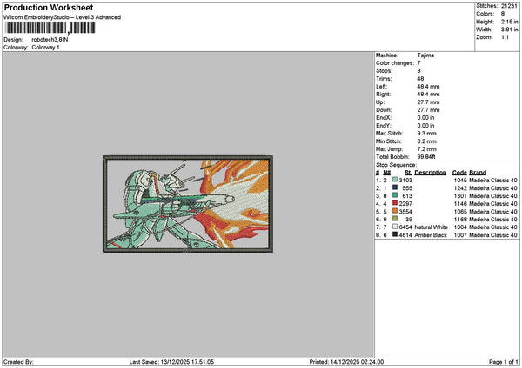This screenshot has height=368, width=522.
Task: Click the Min Stitch value '0.2 mm'
Action: tap(427, 141)
